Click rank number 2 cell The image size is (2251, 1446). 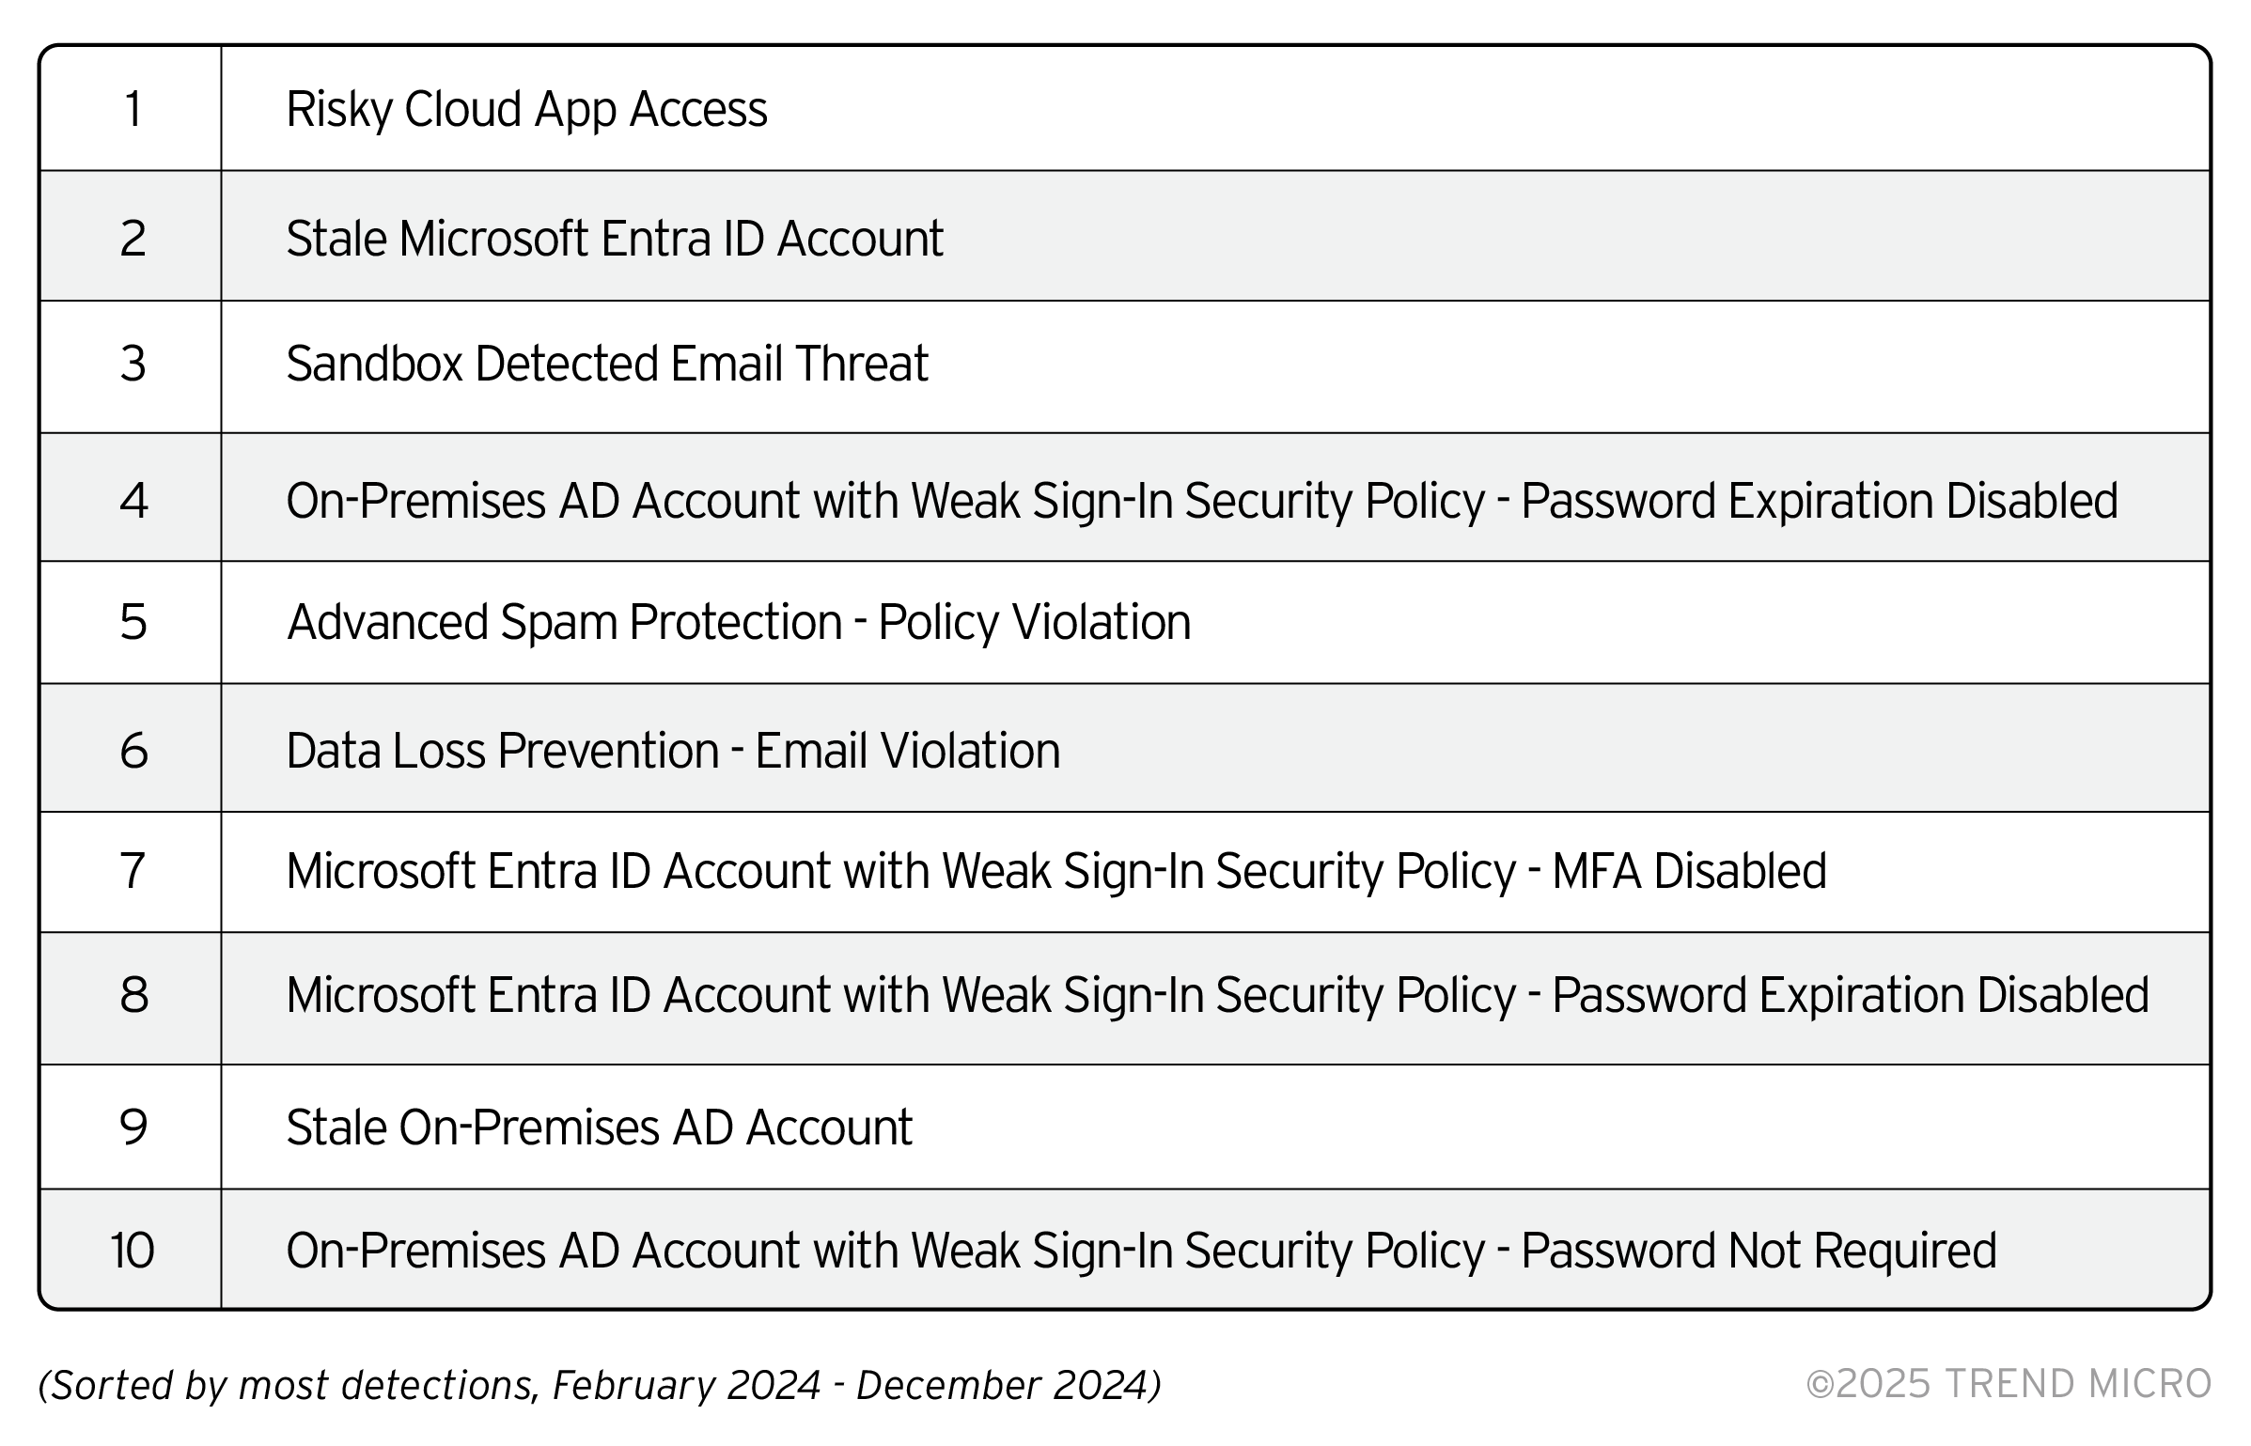click(x=133, y=238)
